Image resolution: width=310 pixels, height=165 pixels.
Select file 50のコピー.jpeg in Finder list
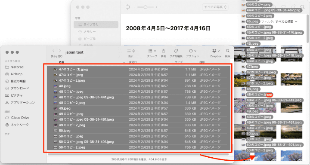pos(139,136)
